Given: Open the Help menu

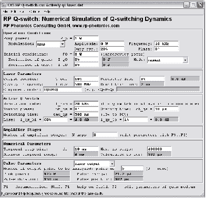Looking at the screenshot, I should tap(47, 12).
